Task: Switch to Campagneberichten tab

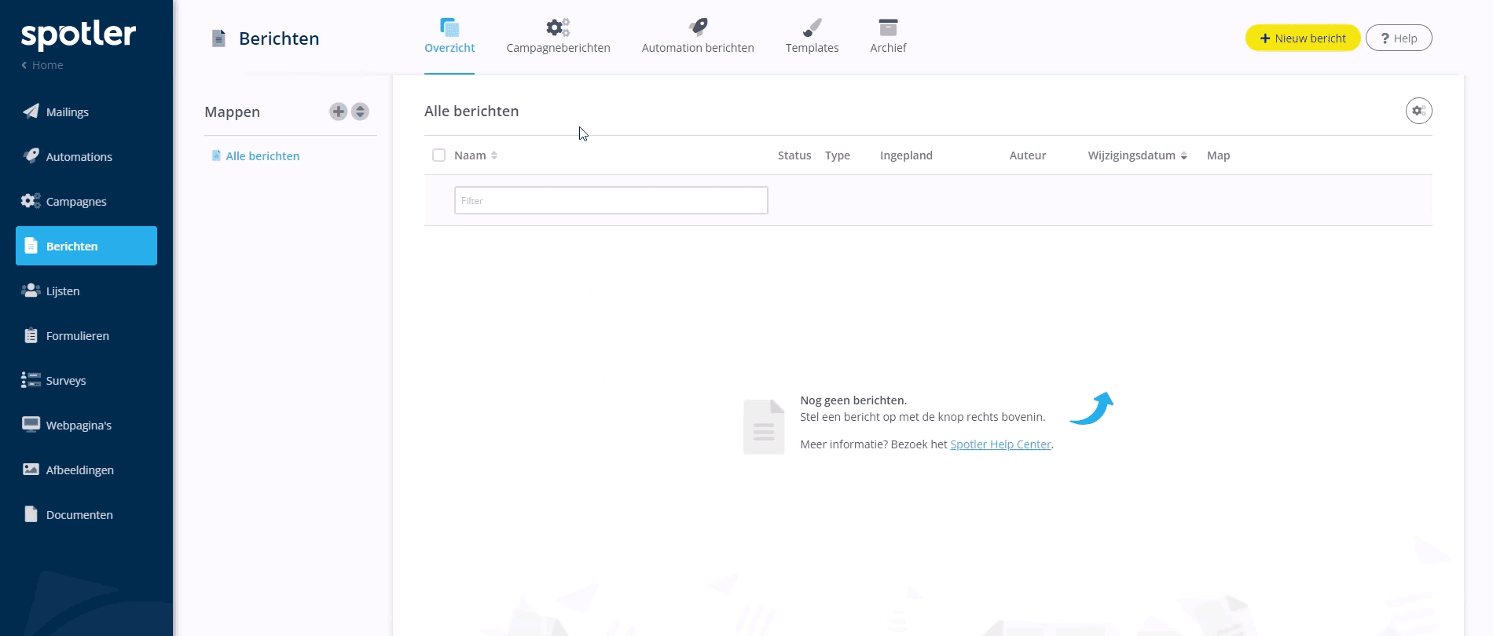Action: (558, 48)
